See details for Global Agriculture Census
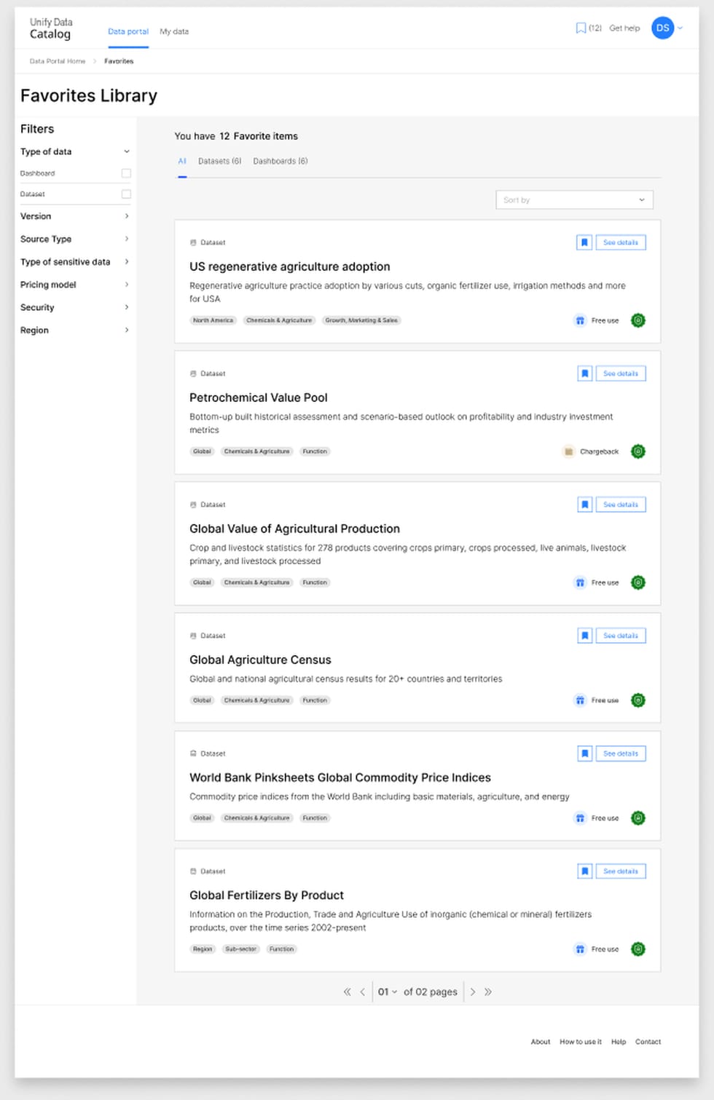This screenshot has height=1100, width=714. tap(621, 636)
